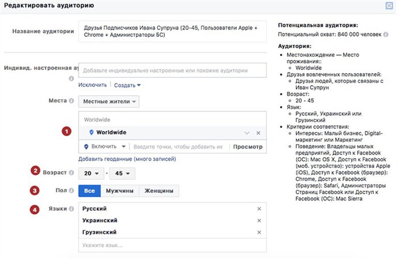The width and height of the screenshot is (398, 258).
Task: Click the custom audience input field
Action: pos(172,70)
